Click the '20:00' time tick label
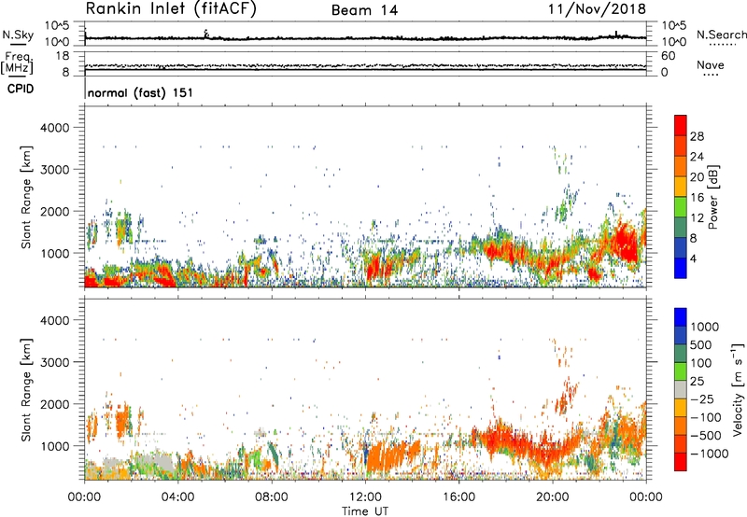This screenshot has height=517, width=747. click(x=553, y=497)
